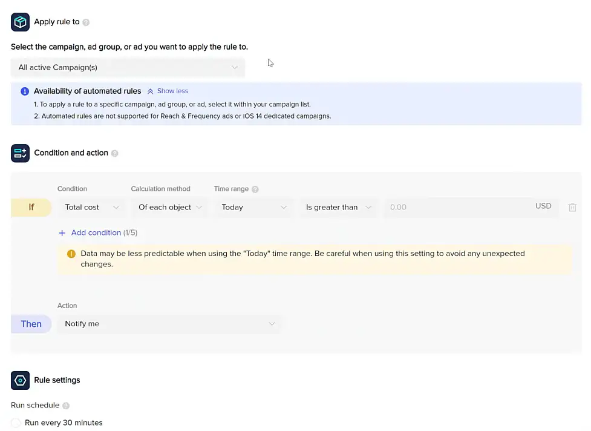Click the Run schedule help icon
The width and height of the screenshot is (591, 431).
pyautogui.click(x=66, y=406)
